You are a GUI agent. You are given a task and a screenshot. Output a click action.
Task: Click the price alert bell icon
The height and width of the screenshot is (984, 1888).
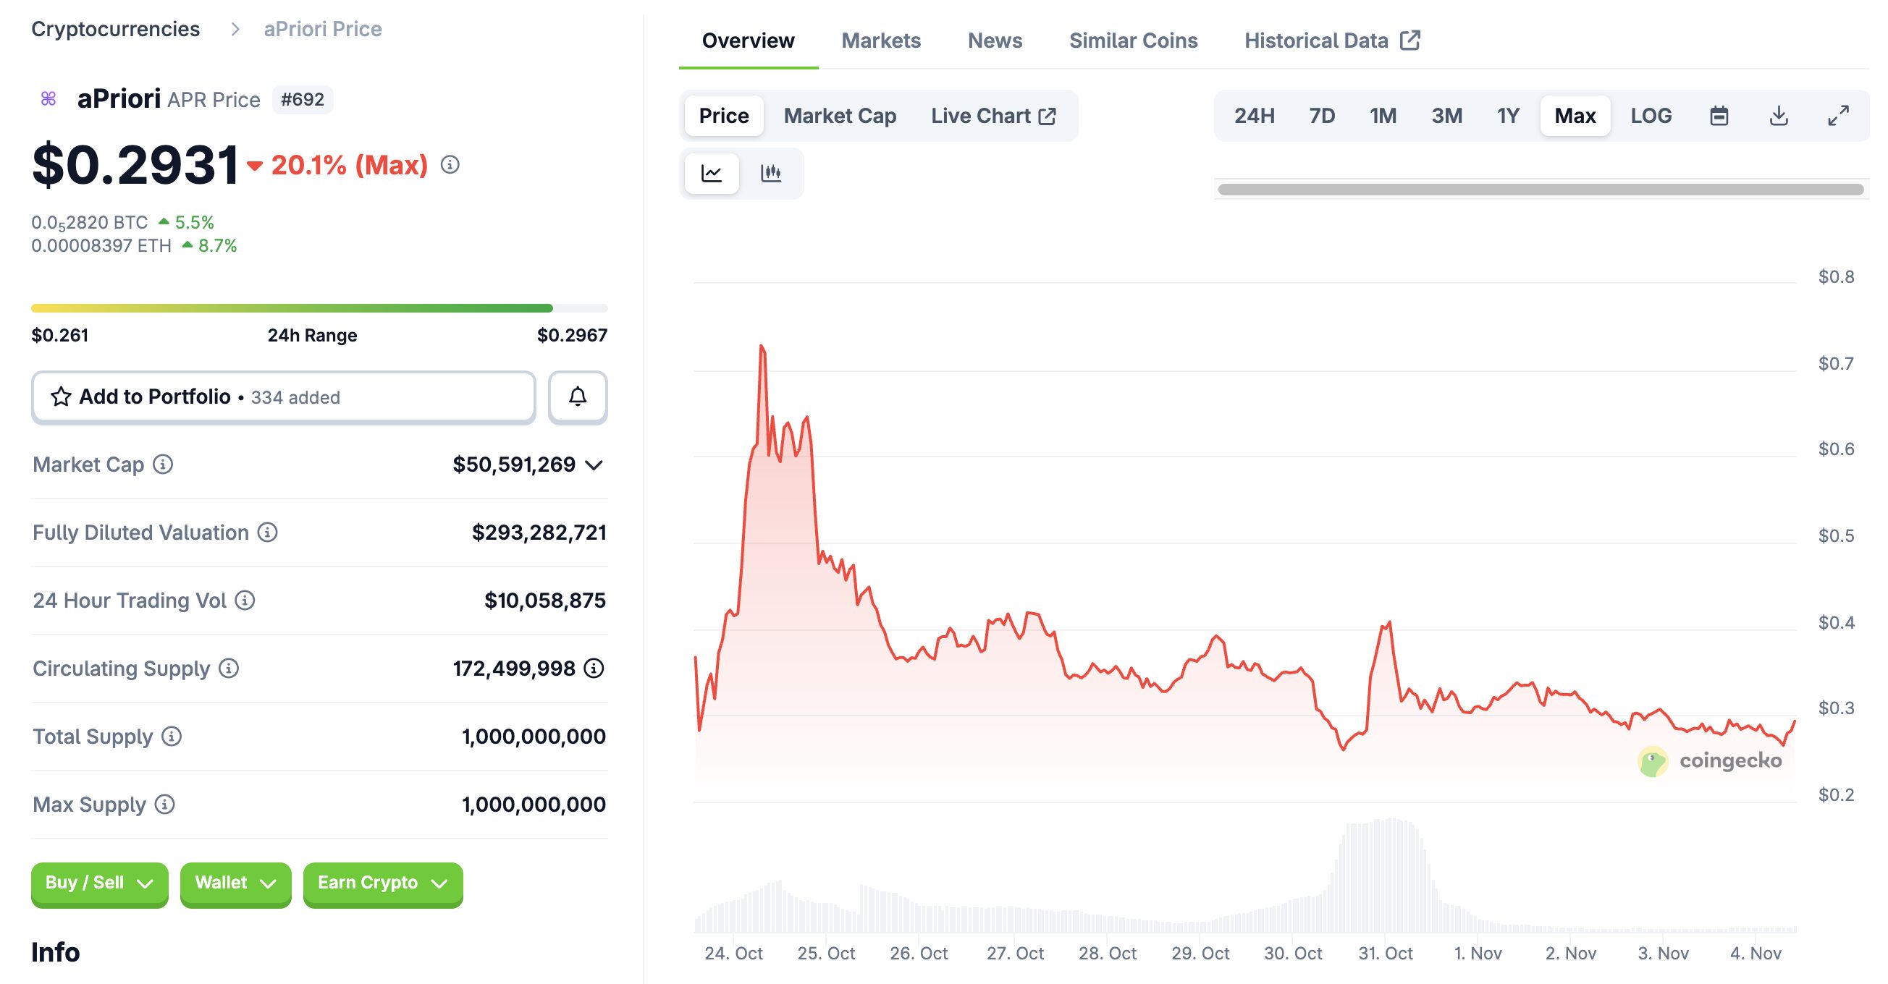click(578, 397)
